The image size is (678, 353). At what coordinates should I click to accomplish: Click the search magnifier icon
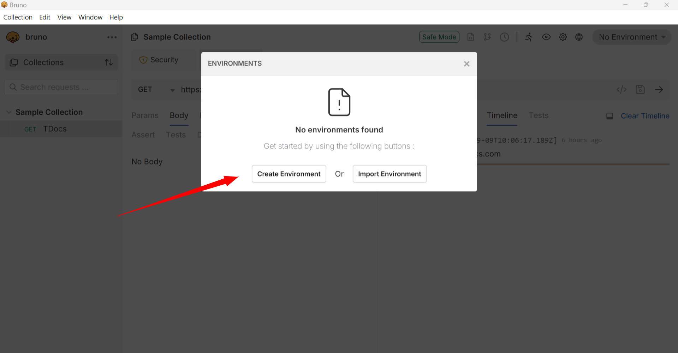[x=13, y=87]
